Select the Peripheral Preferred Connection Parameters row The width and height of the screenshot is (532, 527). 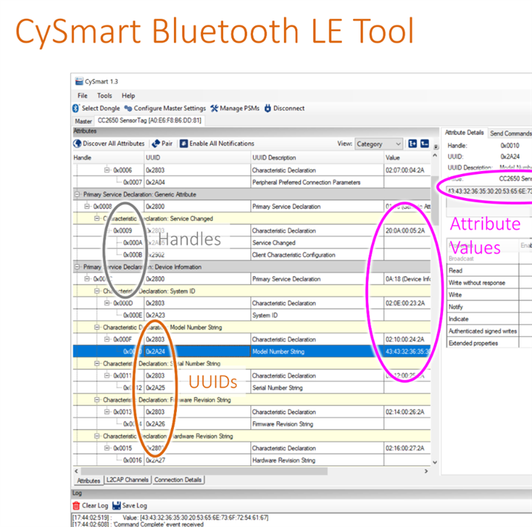point(252,182)
